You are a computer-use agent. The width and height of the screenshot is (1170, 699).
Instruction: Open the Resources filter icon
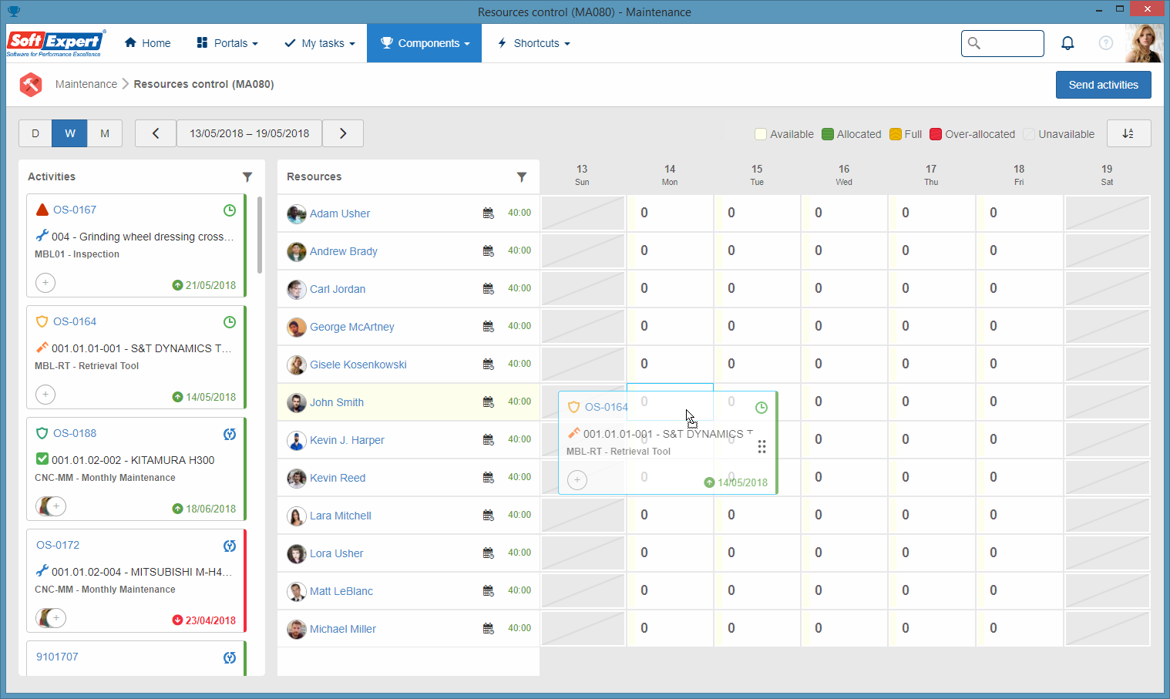click(522, 176)
